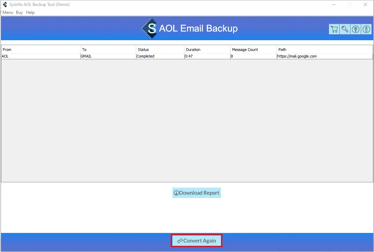Click the key activation icon
Image resolution: width=374 pixels, height=252 pixels.
[345, 29]
